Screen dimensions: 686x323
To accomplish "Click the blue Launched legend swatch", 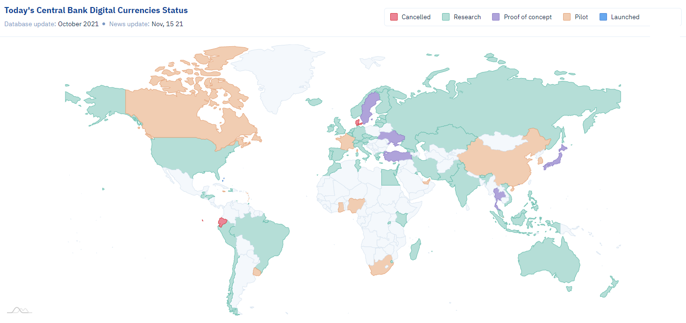I will click(x=603, y=17).
